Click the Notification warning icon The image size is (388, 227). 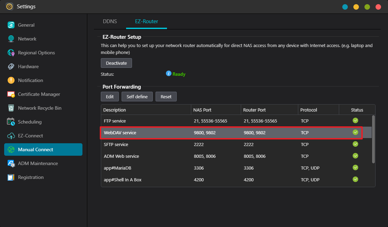[x=11, y=80]
